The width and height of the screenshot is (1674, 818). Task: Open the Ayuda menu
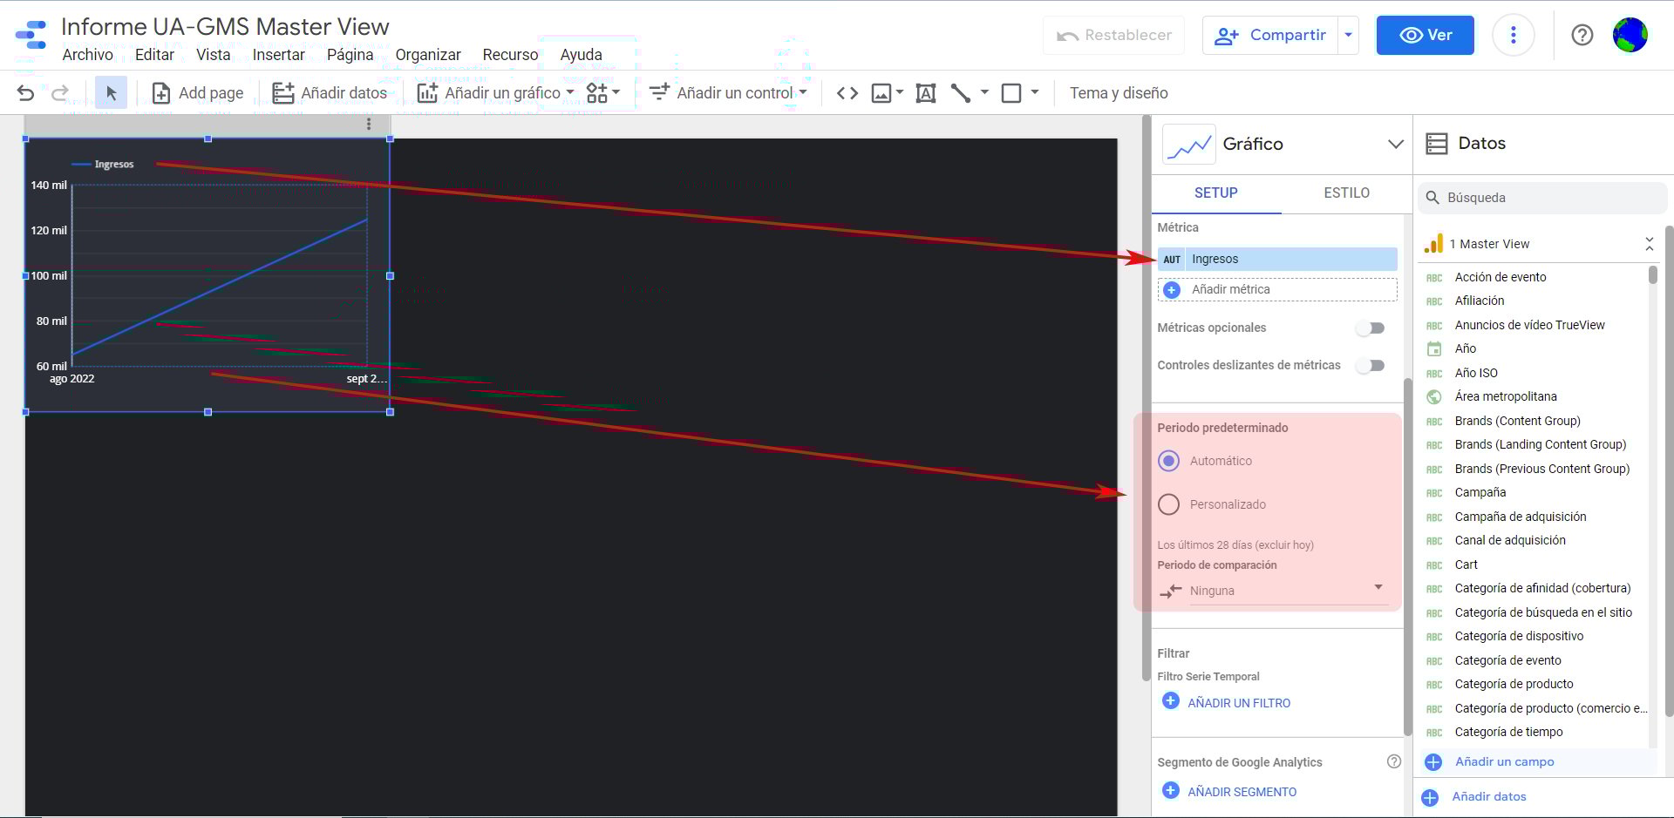[x=581, y=55]
